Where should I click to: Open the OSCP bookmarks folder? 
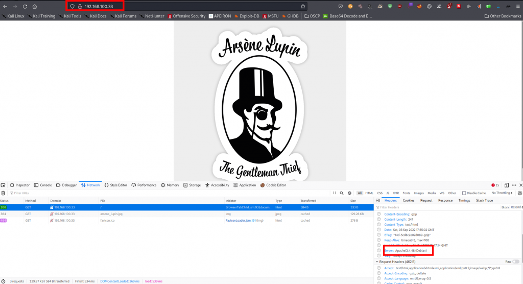312,16
